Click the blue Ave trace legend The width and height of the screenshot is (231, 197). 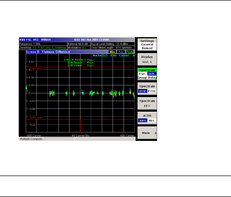click(121, 52)
